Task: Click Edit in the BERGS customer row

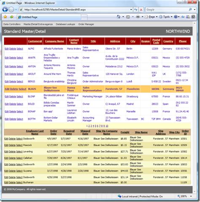Action: [7, 82]
